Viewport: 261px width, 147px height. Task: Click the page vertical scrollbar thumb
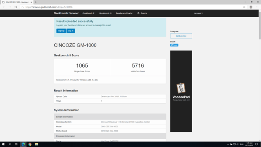point(260,25)
